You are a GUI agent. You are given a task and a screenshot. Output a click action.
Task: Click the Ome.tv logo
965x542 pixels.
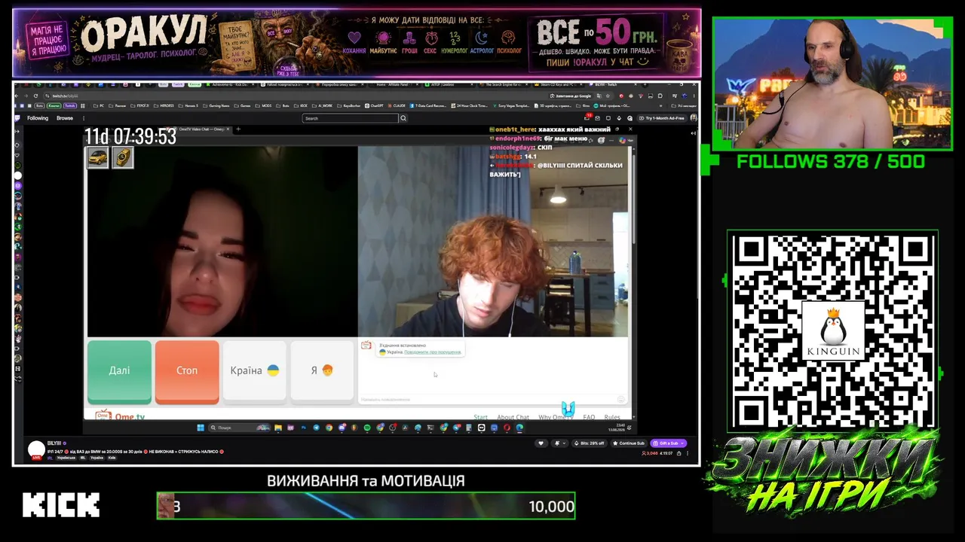121,416
